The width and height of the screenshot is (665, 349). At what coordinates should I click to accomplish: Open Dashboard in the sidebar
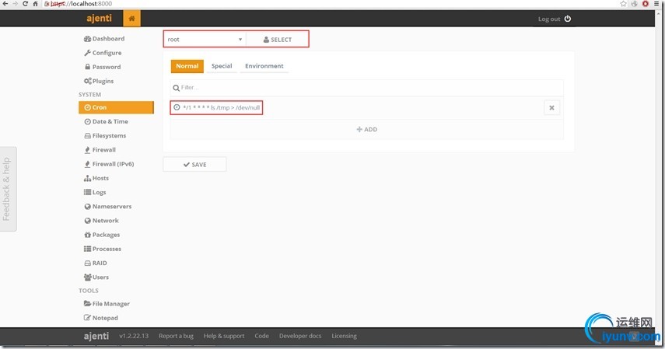(104, 39)
